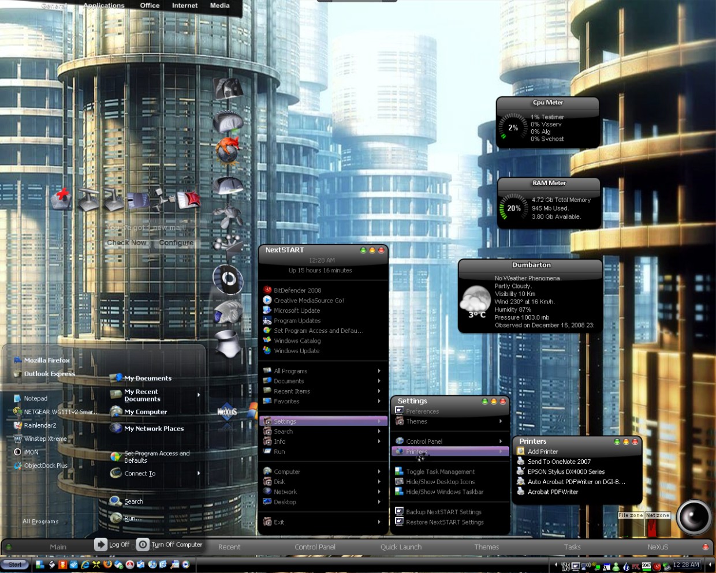The height and width of the screenshot is (573, 716).
Task: Switch to the Tasks tab
Action: [x=572, y=547]
